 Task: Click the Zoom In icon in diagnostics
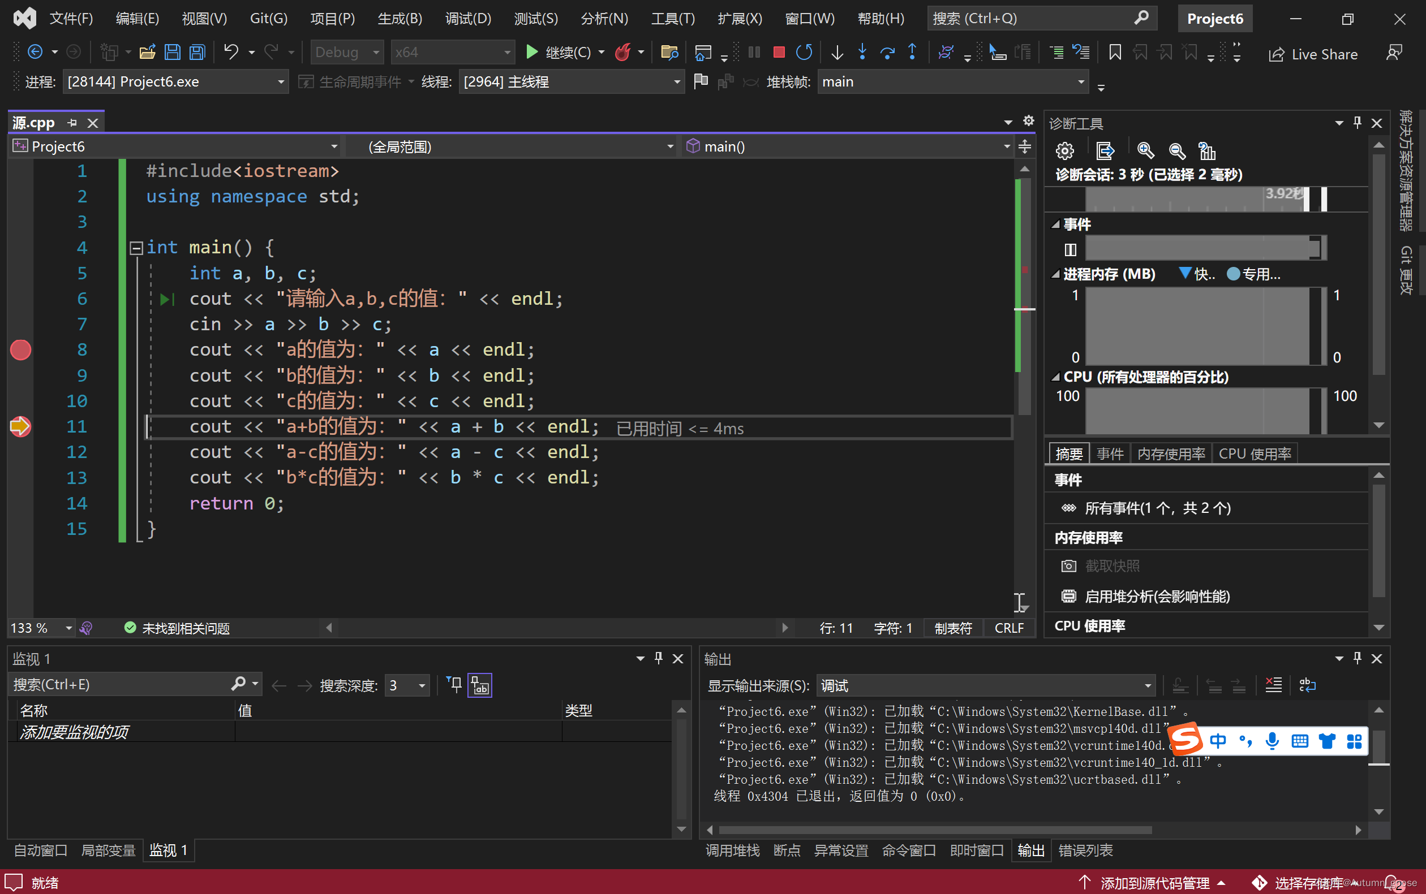[x=1145, y=151]
